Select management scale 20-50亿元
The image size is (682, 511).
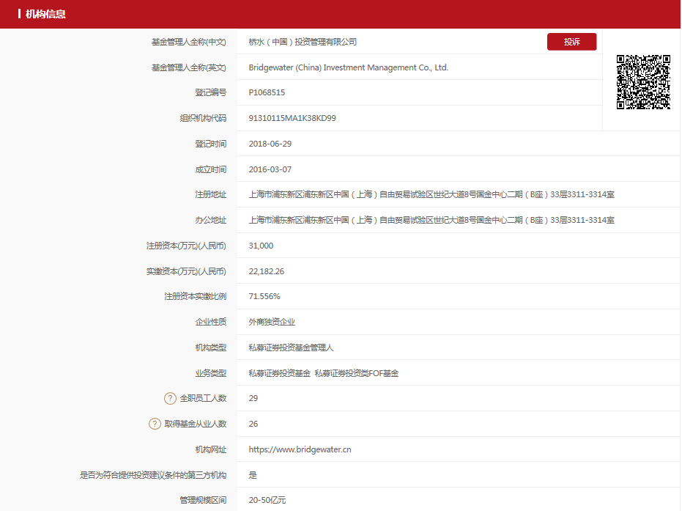click(x=267, y=501)
